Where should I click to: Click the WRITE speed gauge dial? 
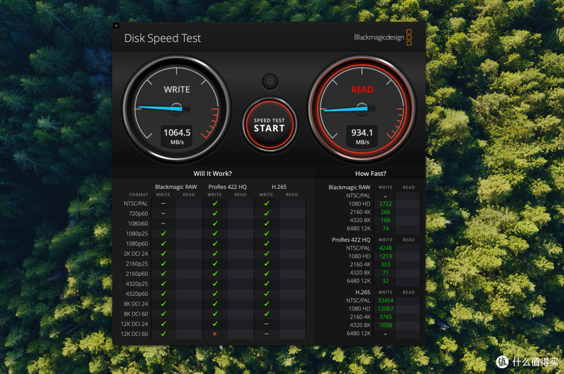[x=177, y=108]
